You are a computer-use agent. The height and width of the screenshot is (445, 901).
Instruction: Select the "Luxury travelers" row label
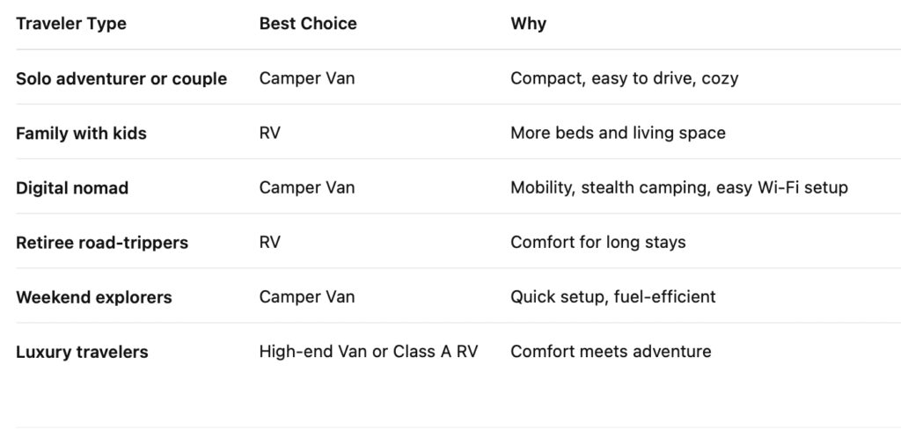point(82,352)
